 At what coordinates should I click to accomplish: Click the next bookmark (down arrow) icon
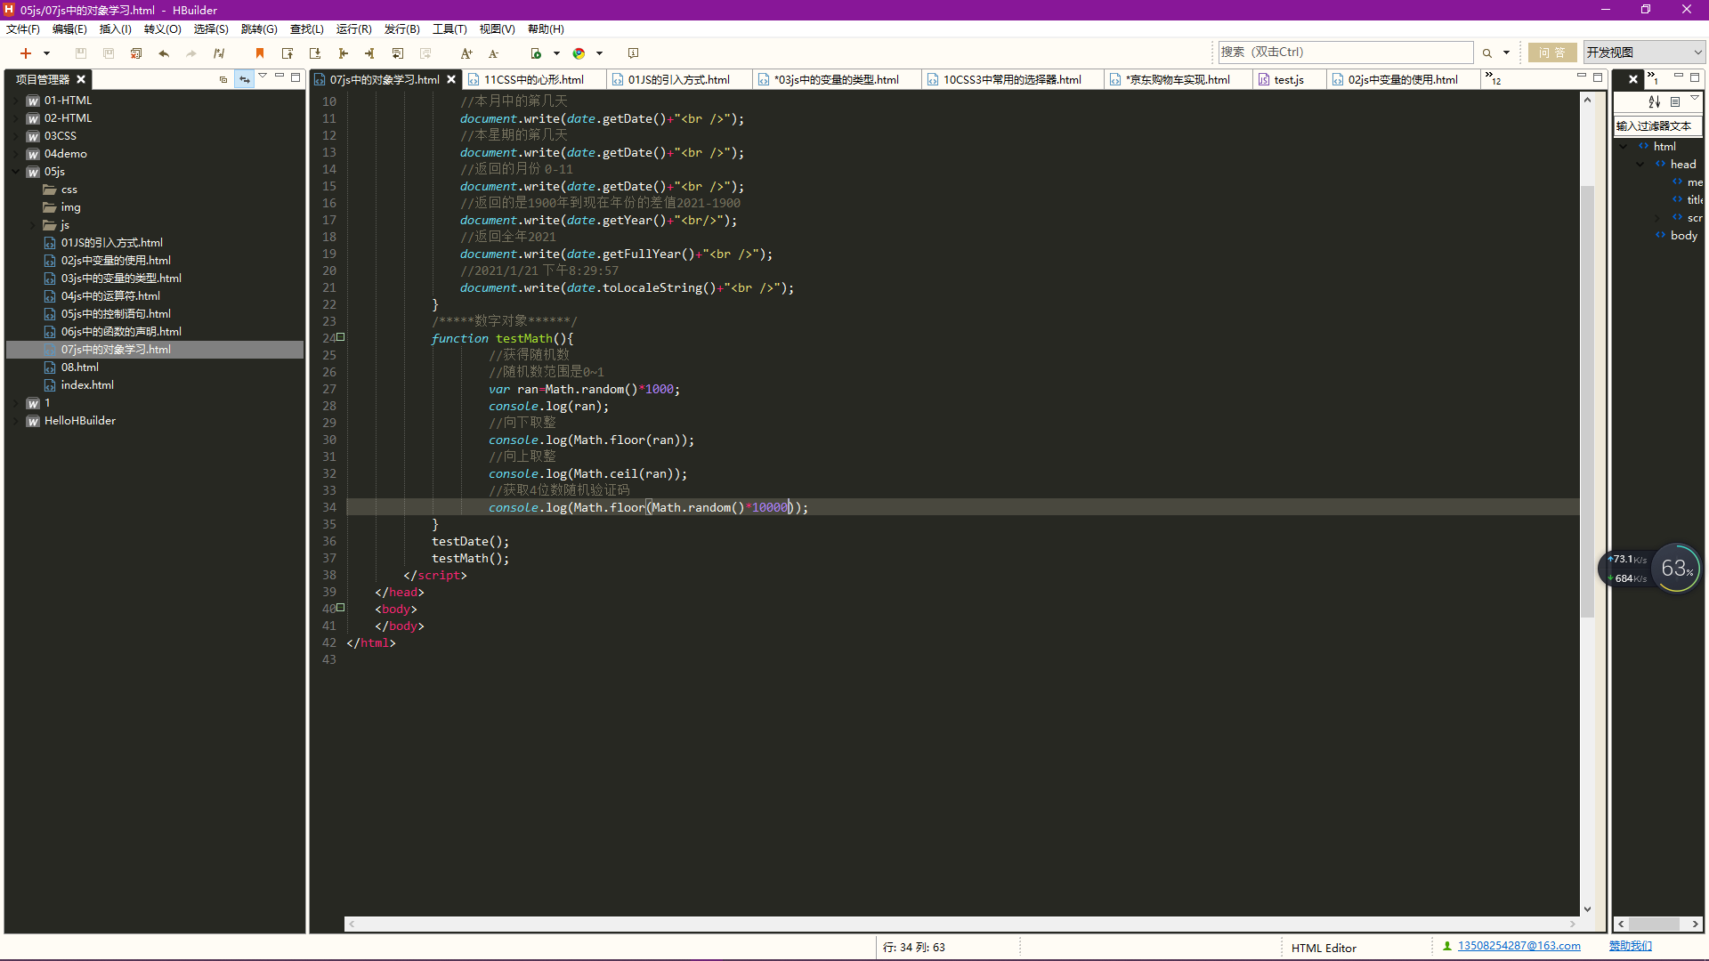[x=315, y=53]
